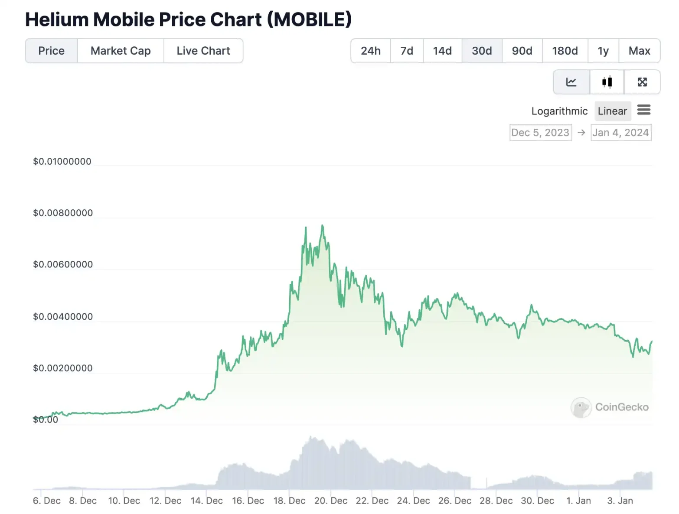Click the 180d range button
This screenshot has width=679, height=514.
coord(565,51)
